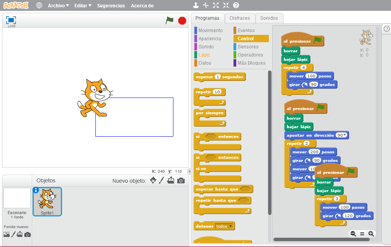391x247 pixels.
Task: Select the duplicate stamp tool
Action: coord(196,5)
